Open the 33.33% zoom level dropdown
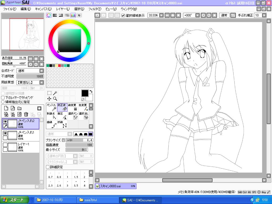The image size is (272, 204). click(161, 15)
